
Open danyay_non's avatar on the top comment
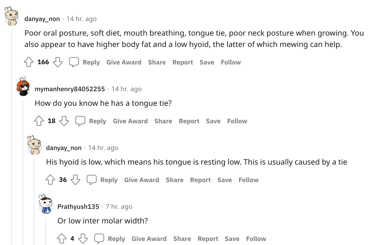pyautogui.click(x=12, y=16)
